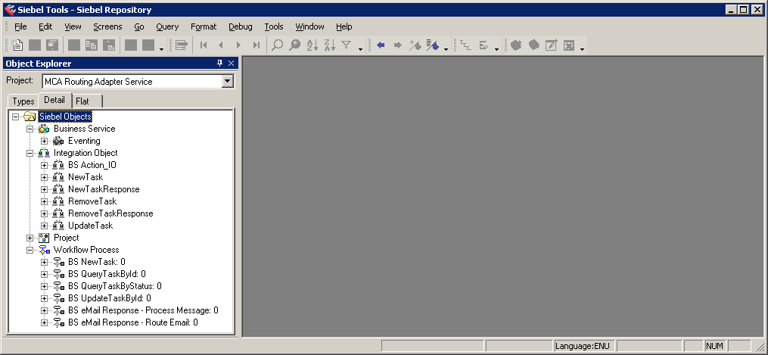
Task: Click the grid layout icon at the end of the toolbar
Action: click(x=568, y=45)
